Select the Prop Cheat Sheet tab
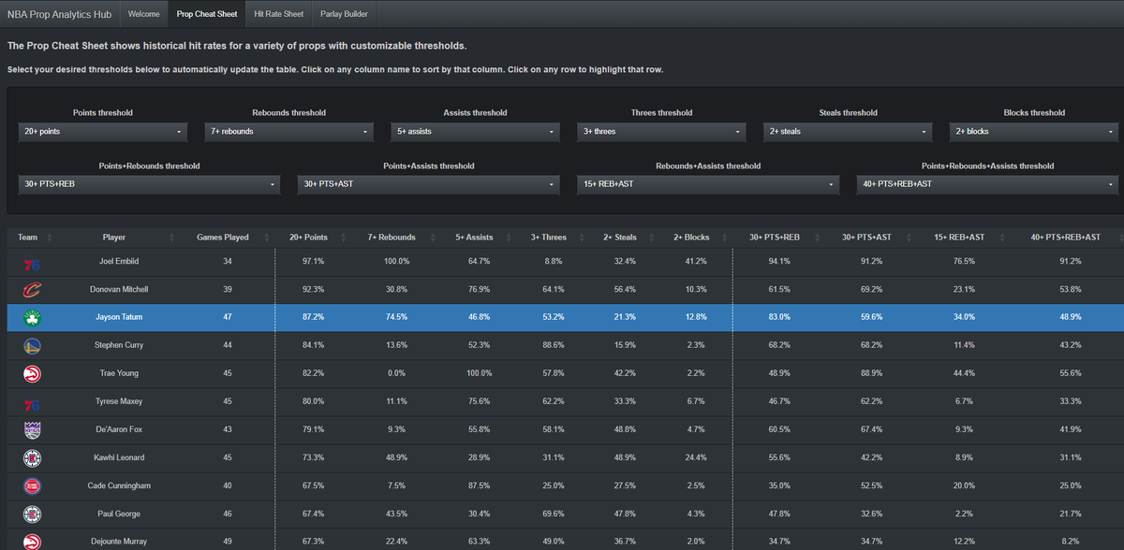 [x=206, y=14]
